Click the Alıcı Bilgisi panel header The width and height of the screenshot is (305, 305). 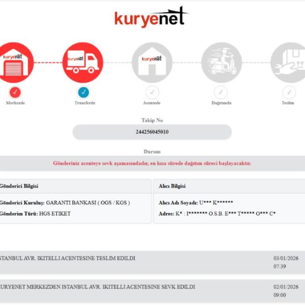pos(229,186)
